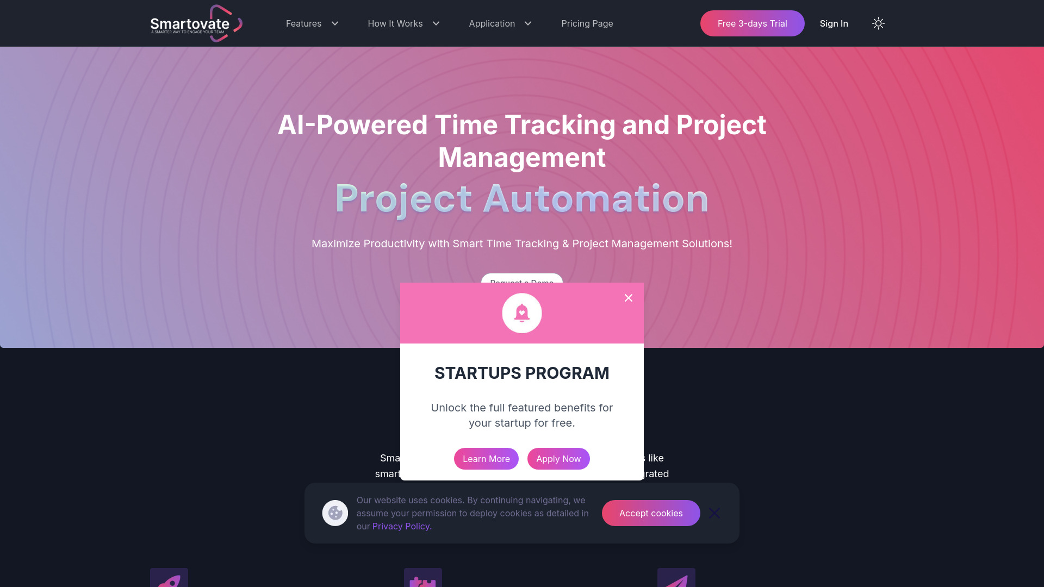1044x587 pixels.
Task: Click the notification bell icon in popup
Action: click(522, 313)
